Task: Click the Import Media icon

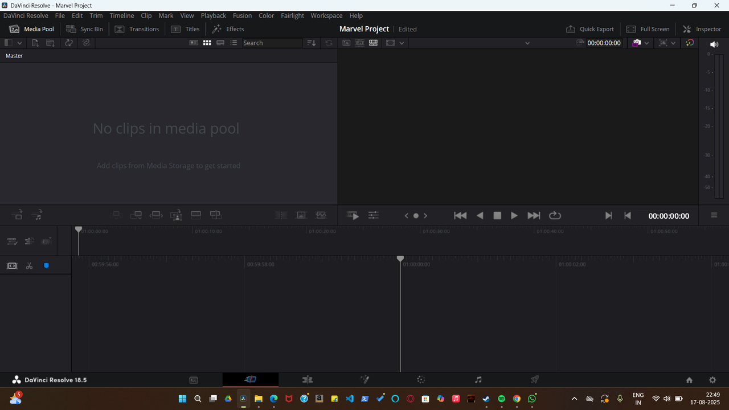Action: [34, 43]
